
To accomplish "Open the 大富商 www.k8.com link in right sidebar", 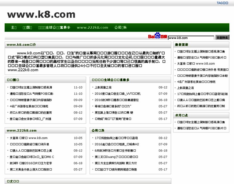I will tap(196, 63).
